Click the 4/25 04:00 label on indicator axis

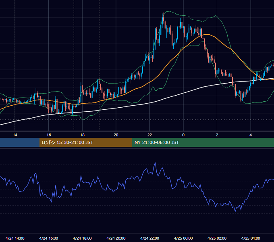point(251,238)
